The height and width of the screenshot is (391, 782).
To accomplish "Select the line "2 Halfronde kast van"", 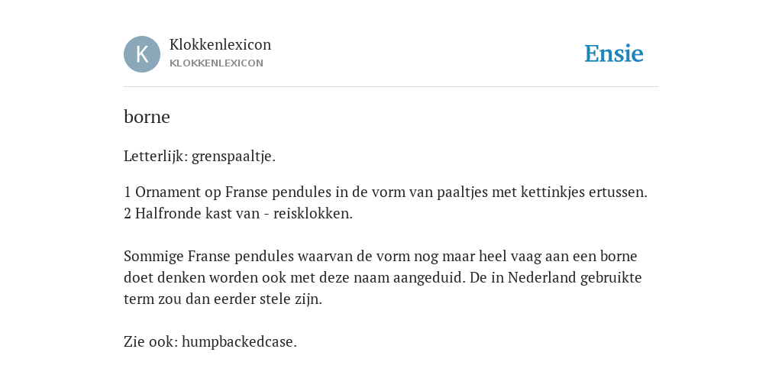I will click(x=238, y=214).
